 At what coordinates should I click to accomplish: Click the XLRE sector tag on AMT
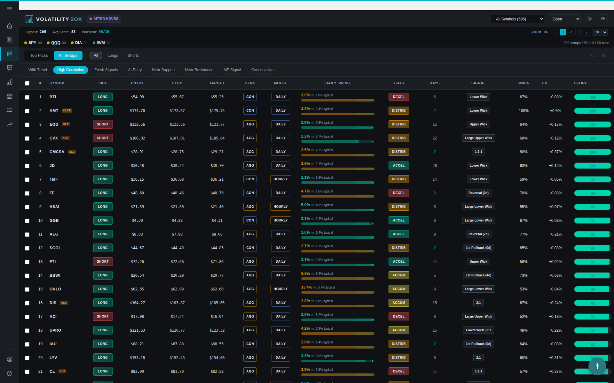point(67,111)
